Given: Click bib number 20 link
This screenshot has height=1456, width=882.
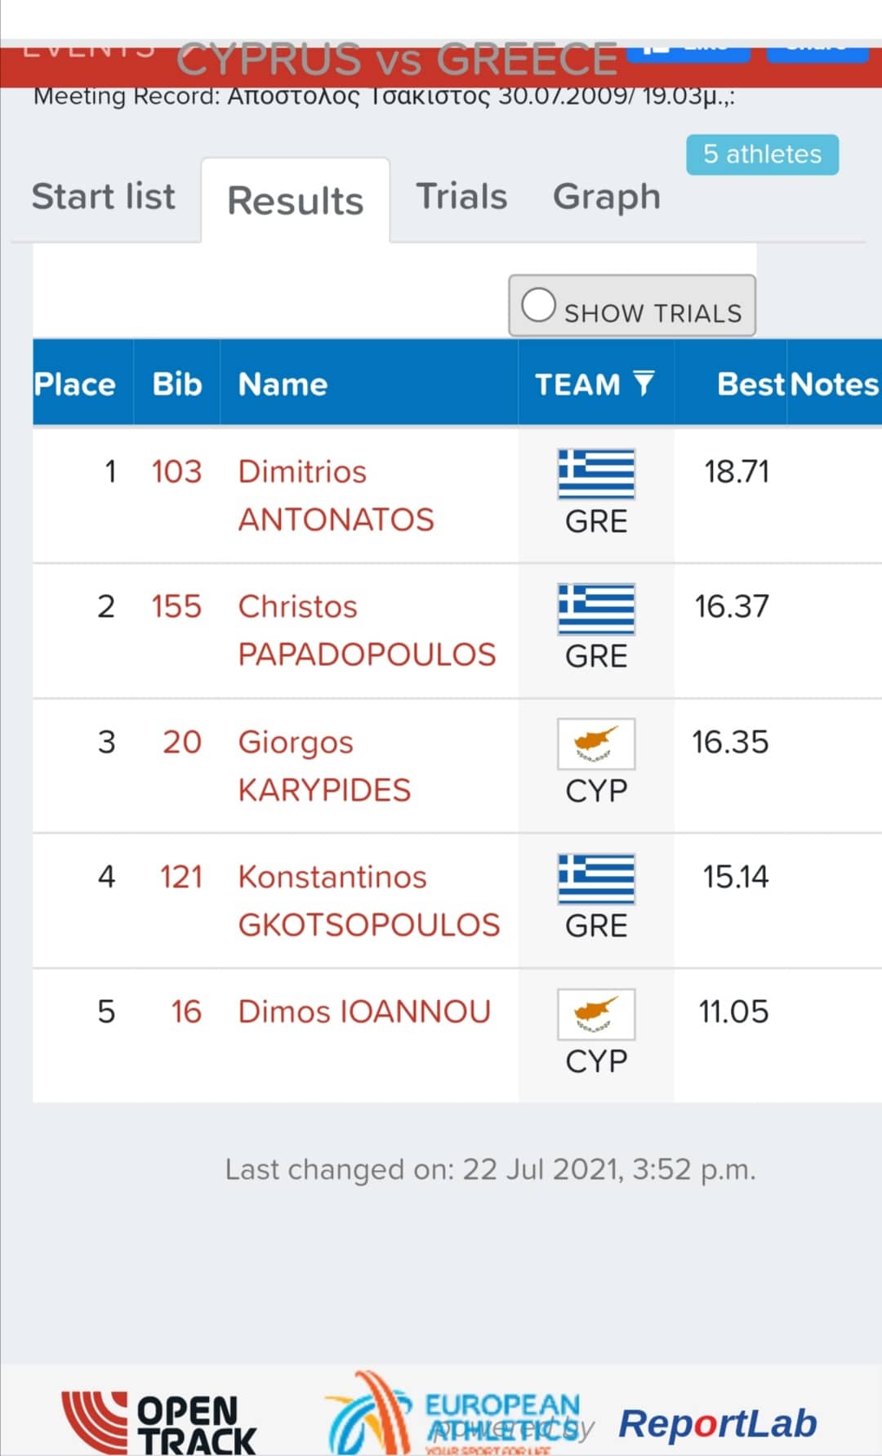Looking at the screenshot, I should coord(181,742).
